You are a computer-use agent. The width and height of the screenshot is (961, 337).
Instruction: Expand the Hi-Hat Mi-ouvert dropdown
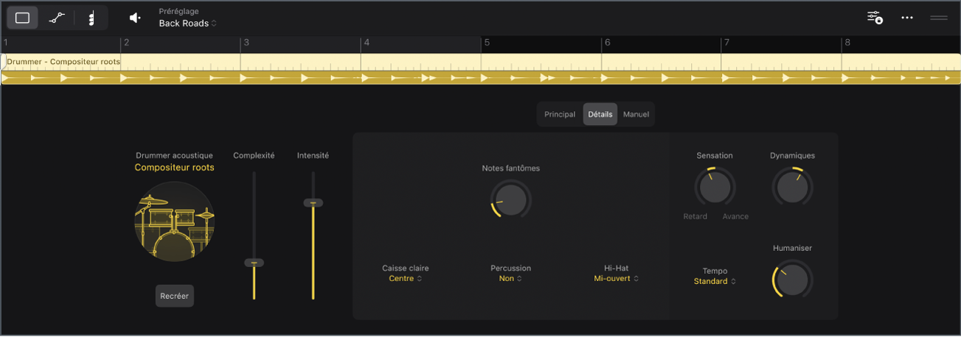coord(616,279)
